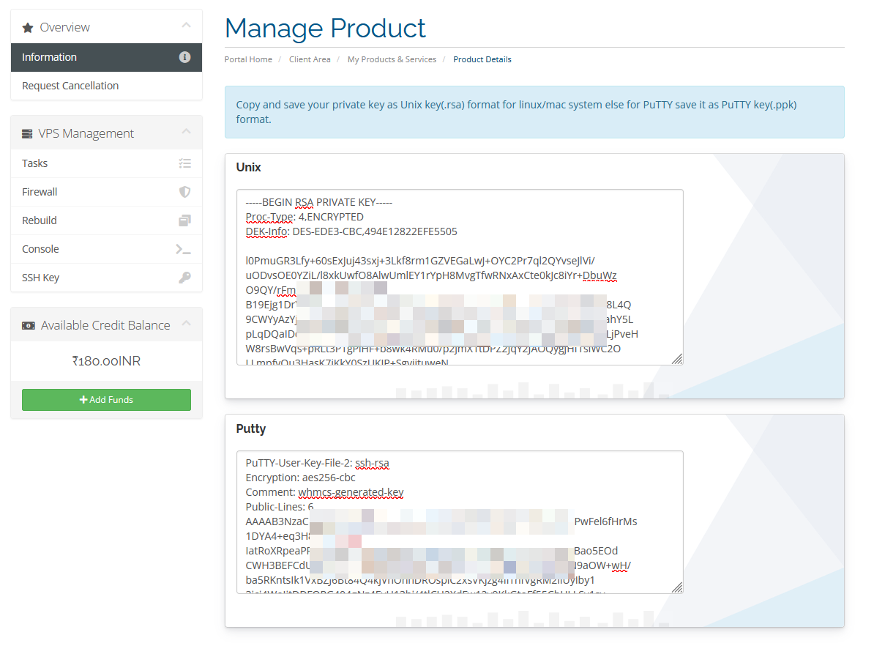This screenshot has height=646, width=874.
Task: Click the Rebuild window icon
Action: pyautogui.click(x=184, y=220)
